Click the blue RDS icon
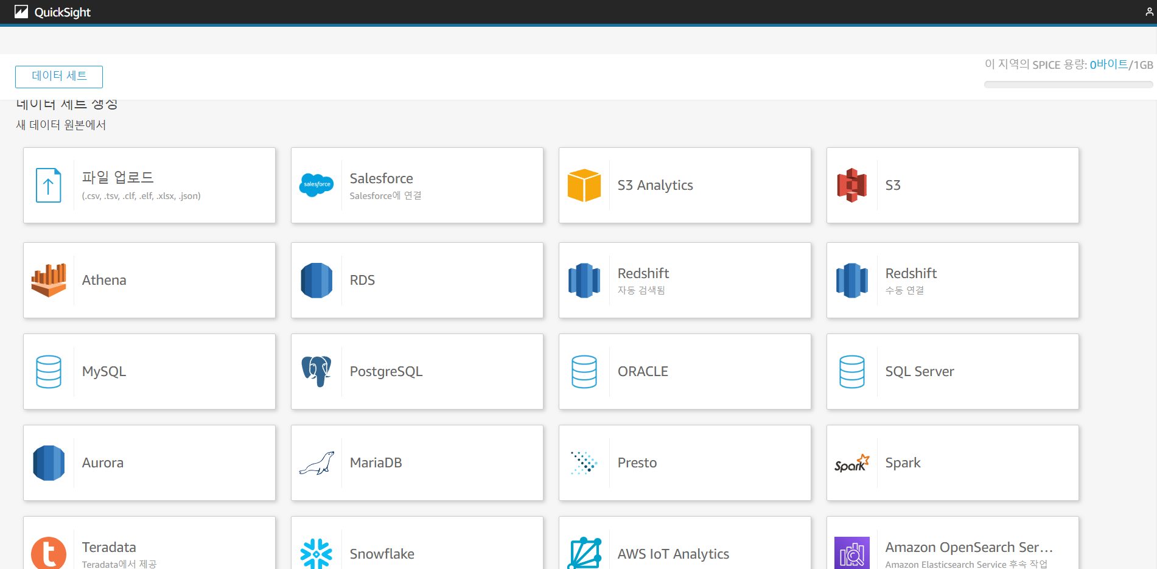The image size is (1157, 569). click(316, 280)
